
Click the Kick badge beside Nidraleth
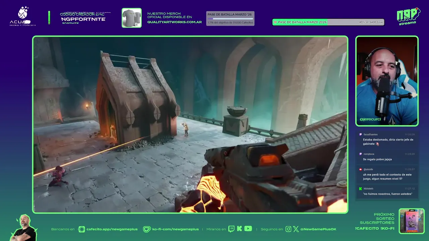tap(360, 189)
